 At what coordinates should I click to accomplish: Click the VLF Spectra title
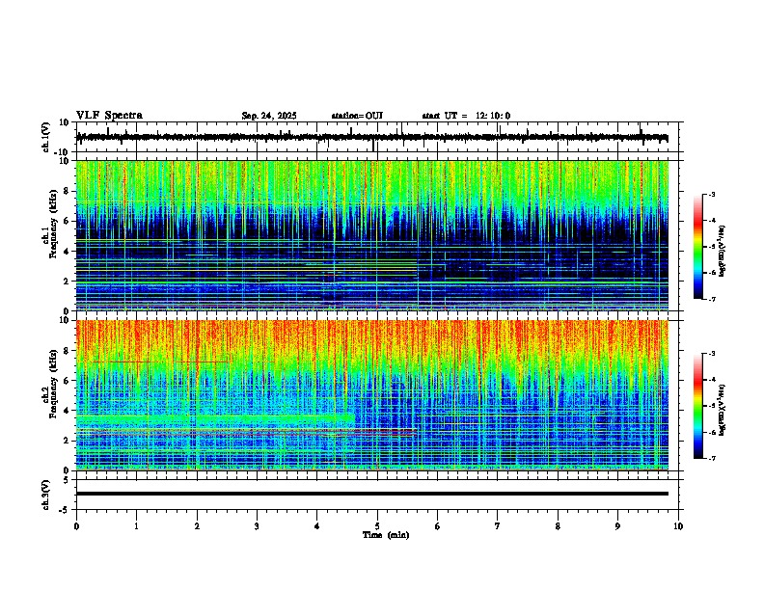tap(109, 116)
